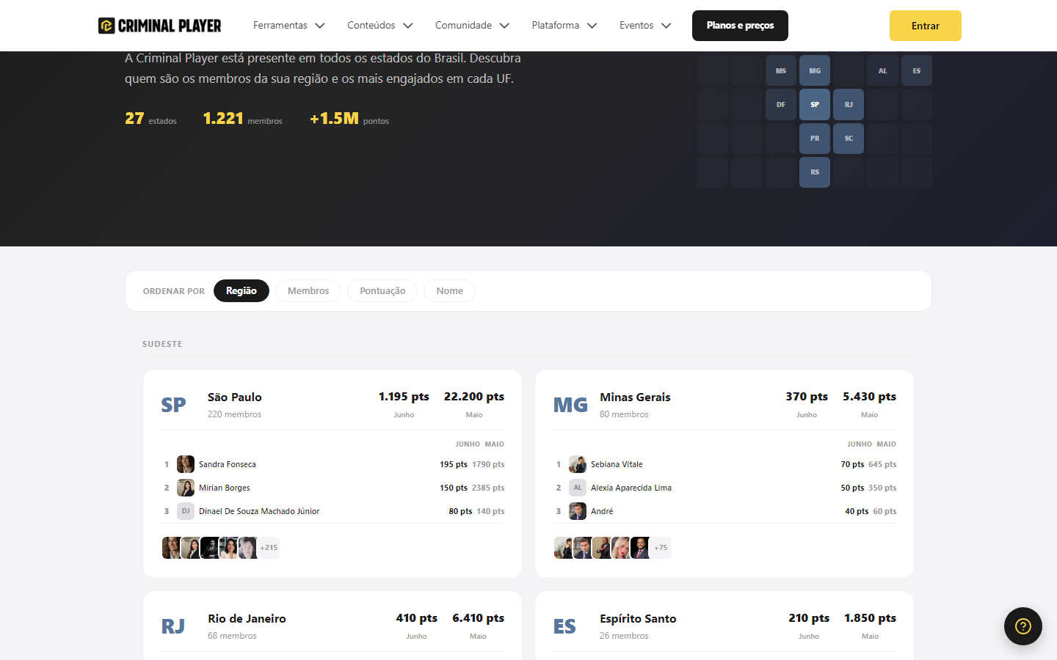This screenshot has width=1057, height=660.
Task: Click the Entrar login button
Action: coord(926,26)
